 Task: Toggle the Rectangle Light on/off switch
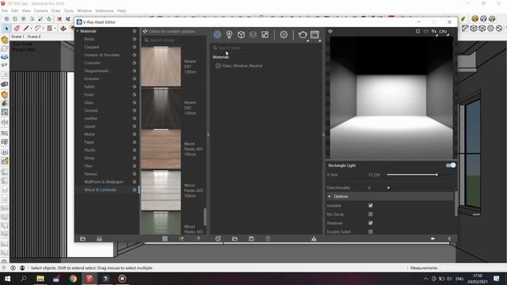click(x=451, y=165)
